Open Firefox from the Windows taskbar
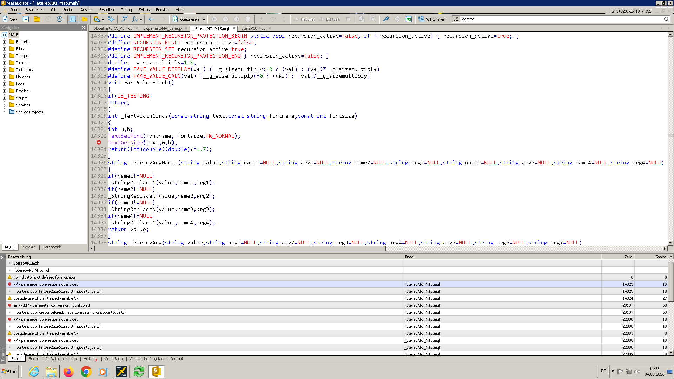The height and width of the screenshot is (379, 674). (69, 372)
